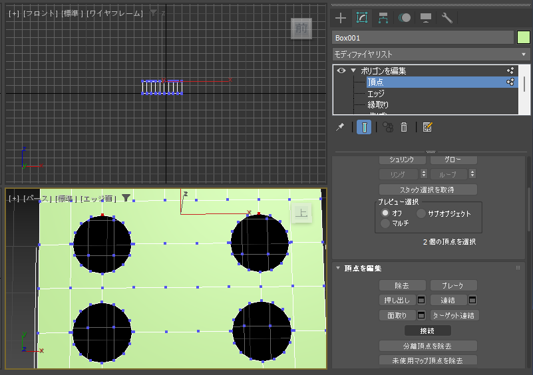The width and height of the screenshot is (533, 375).
Task: Open Configure Modifier Sets icon
Action: [x=427, y=128]
